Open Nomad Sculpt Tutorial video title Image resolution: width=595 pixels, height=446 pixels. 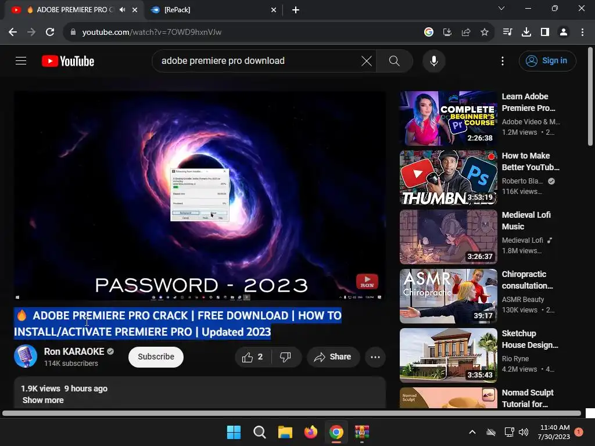click(x=528, y=398)
